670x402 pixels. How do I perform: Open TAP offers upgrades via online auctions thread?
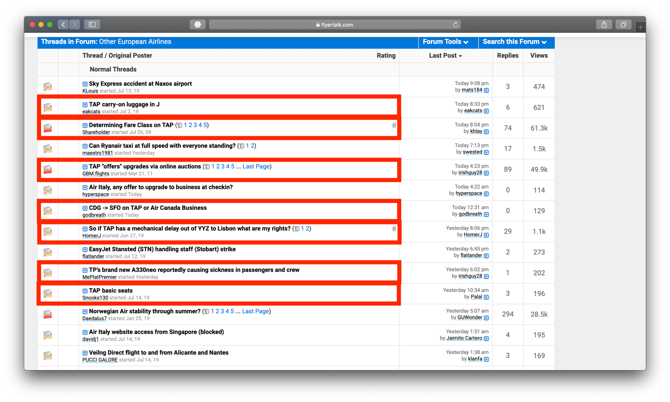145,167
